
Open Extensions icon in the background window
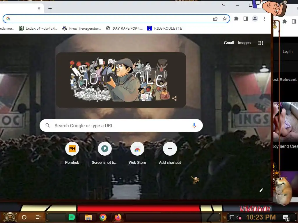click(285, 21)
